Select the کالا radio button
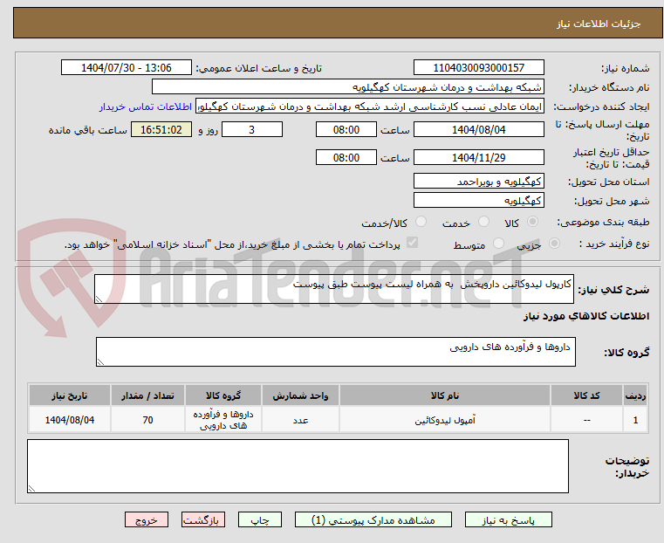This screenshot has width=664, height=543. [532, 222]
